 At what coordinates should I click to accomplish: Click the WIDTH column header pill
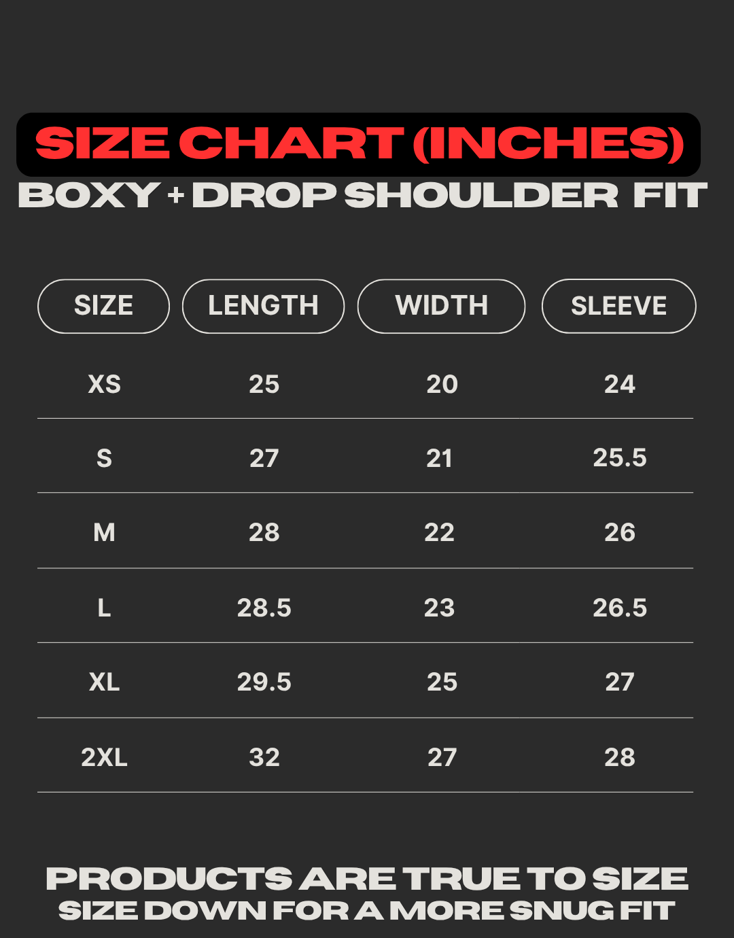pyautogui.click(x=441, y=306)
